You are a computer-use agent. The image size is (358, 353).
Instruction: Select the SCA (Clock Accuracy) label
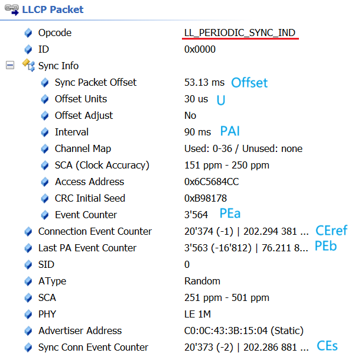[x=102, y=166]
